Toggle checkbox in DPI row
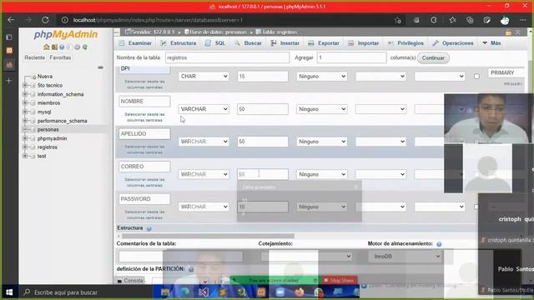The width and height of the screenshot is (534, 300). click(x=476, y=77)
